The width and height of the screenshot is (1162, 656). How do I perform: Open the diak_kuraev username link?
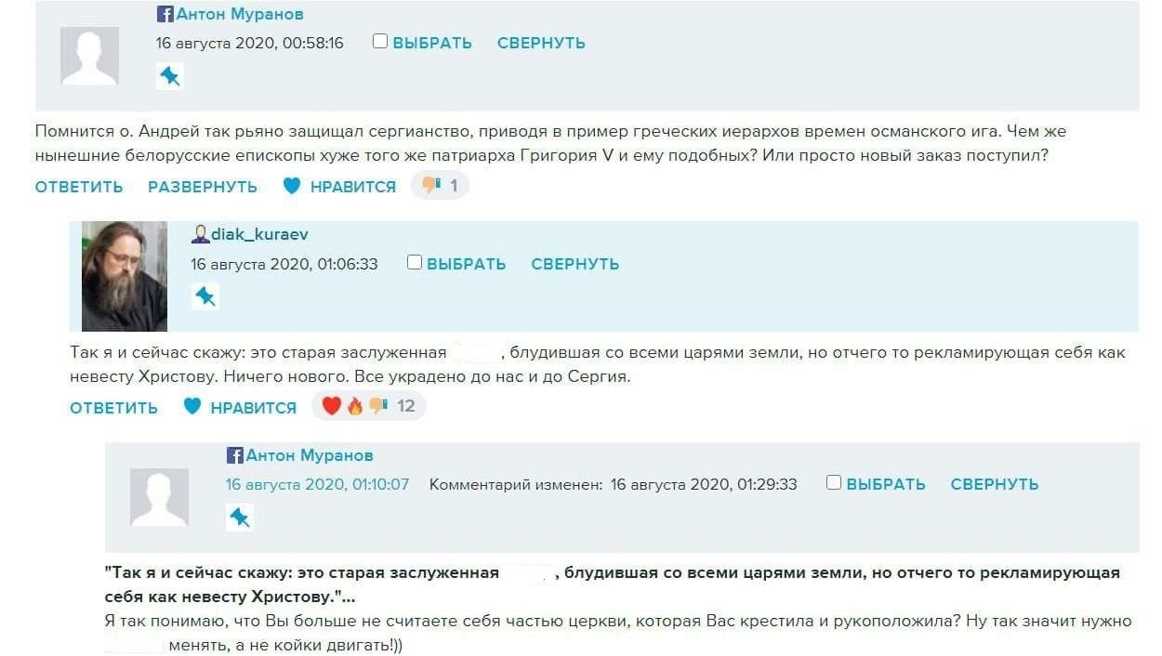[x=259, y=235]
